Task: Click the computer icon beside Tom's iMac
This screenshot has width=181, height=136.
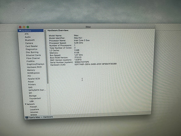Action: click(27, 118)
